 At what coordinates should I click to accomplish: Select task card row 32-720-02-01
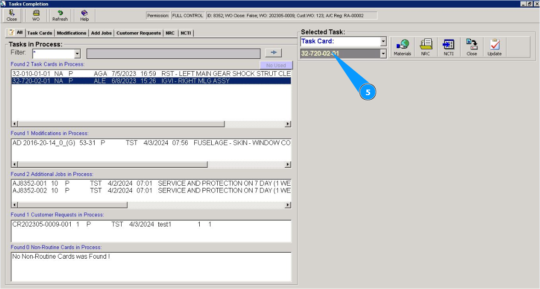point(151,81)
